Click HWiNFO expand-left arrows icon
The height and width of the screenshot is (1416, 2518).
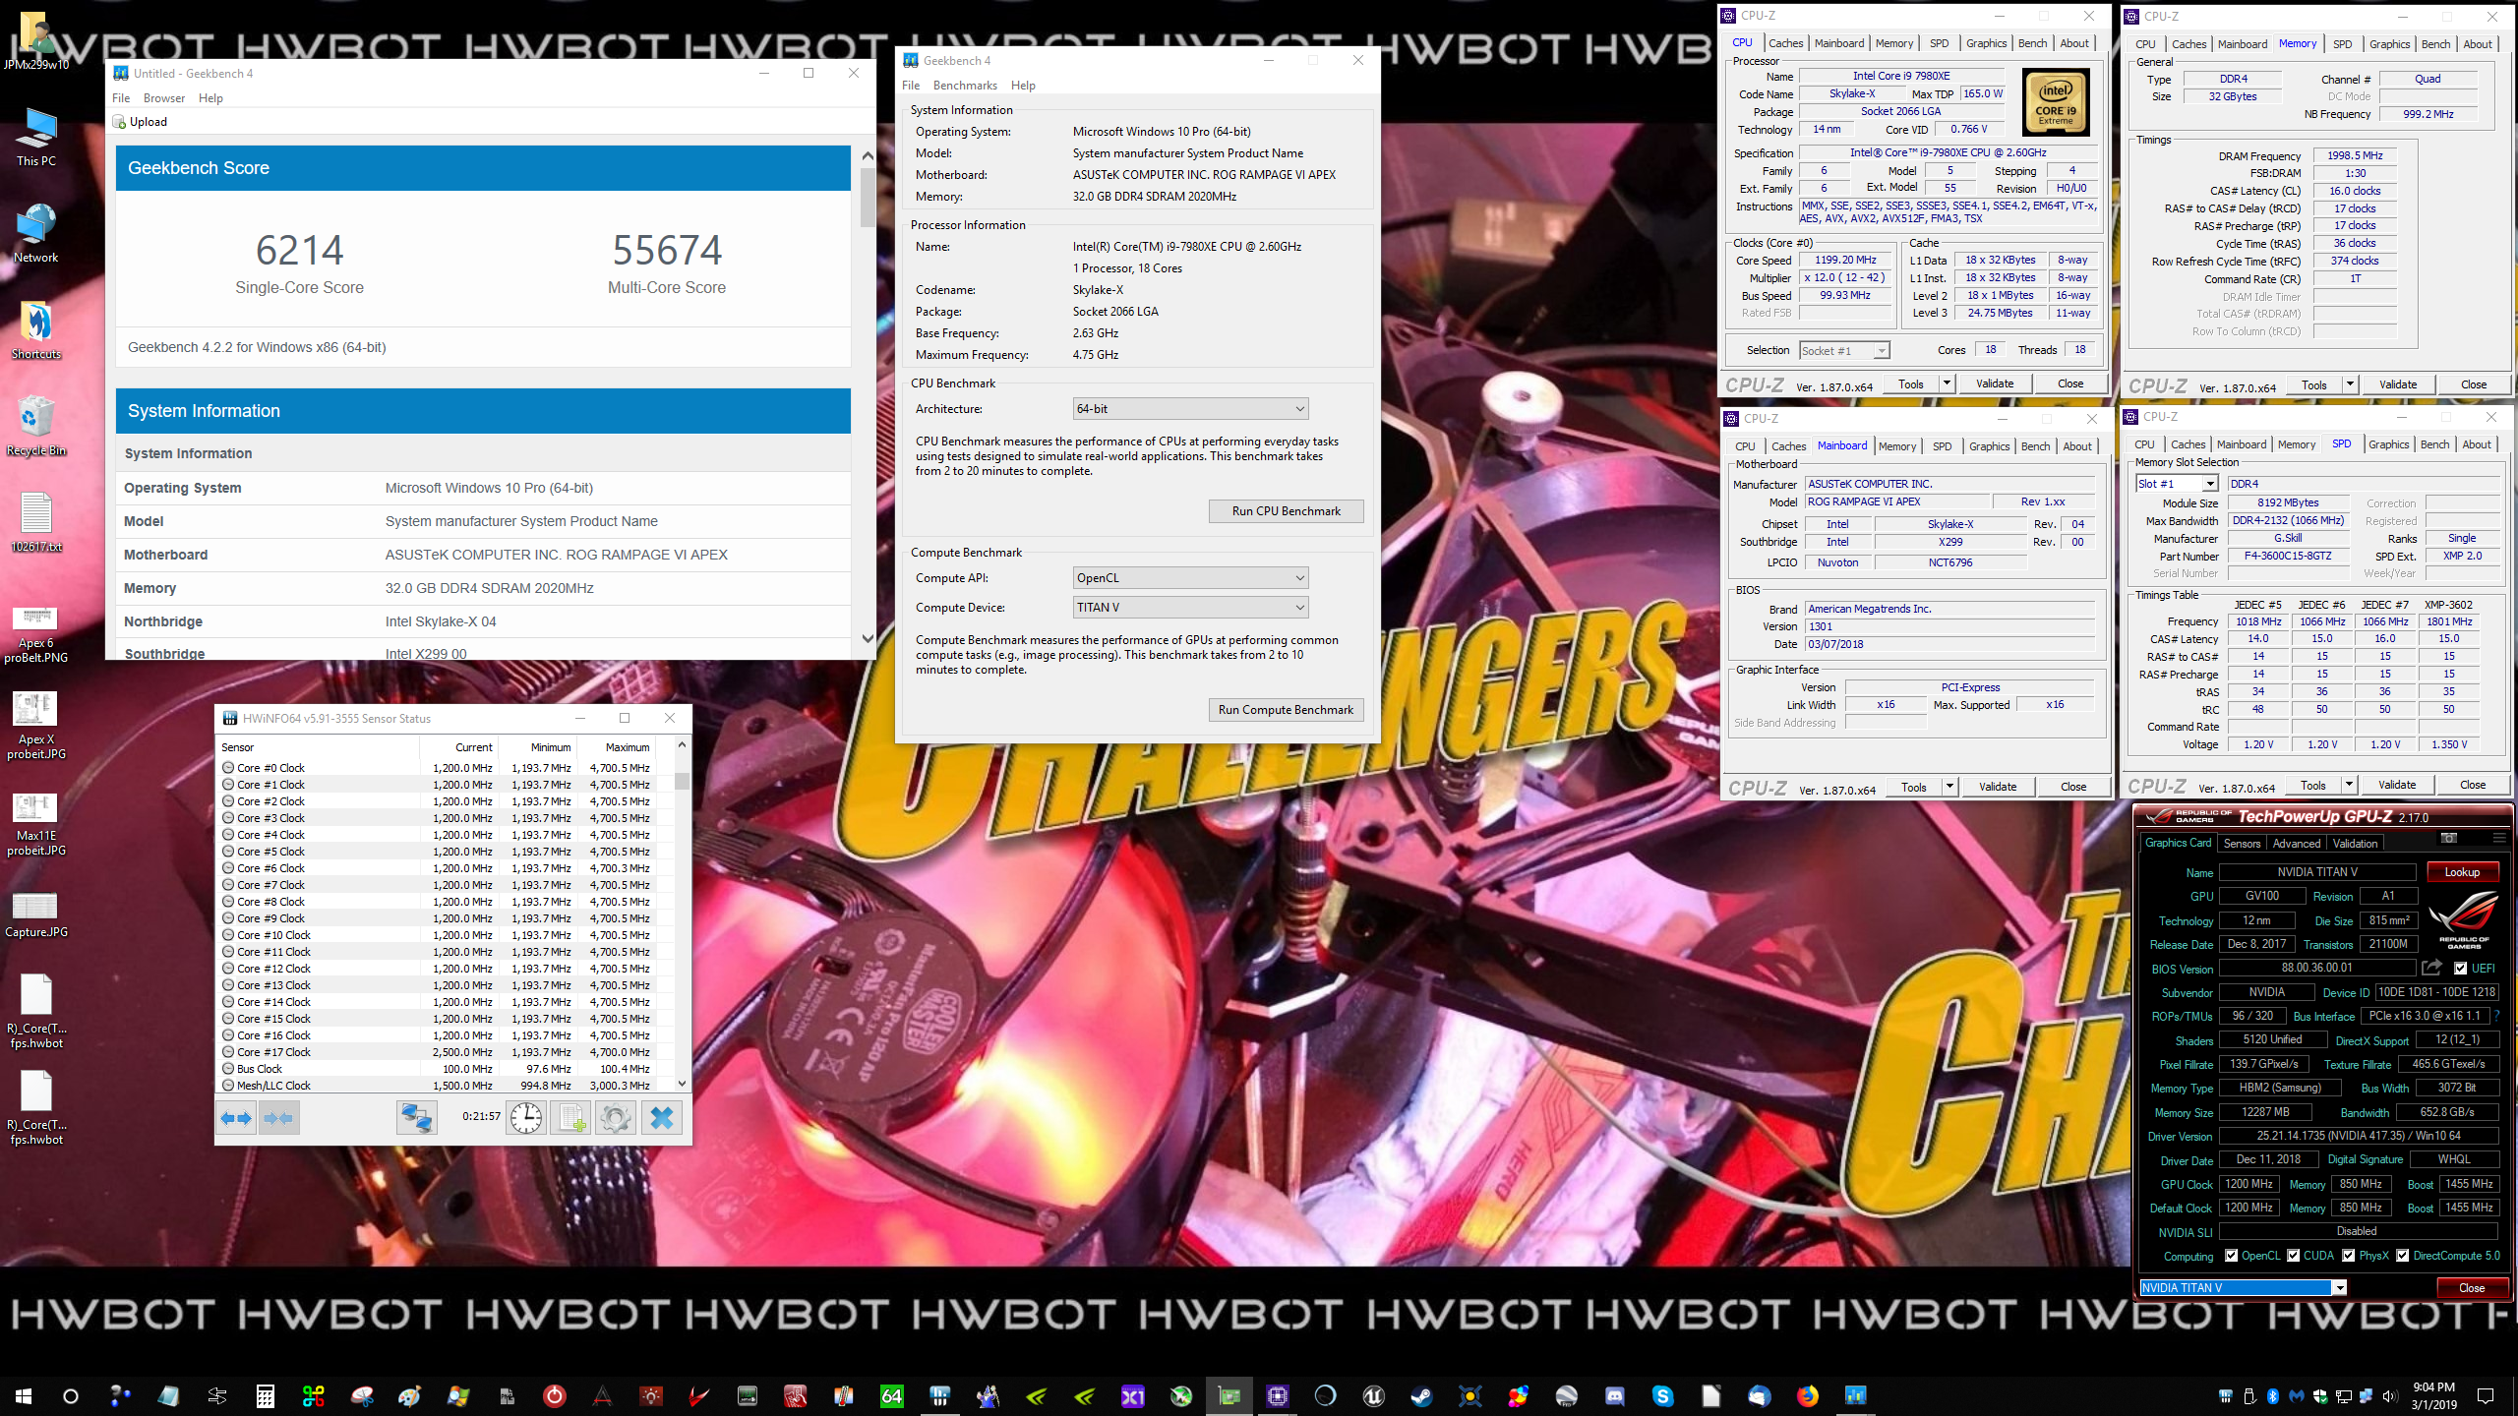point(236,1118)
